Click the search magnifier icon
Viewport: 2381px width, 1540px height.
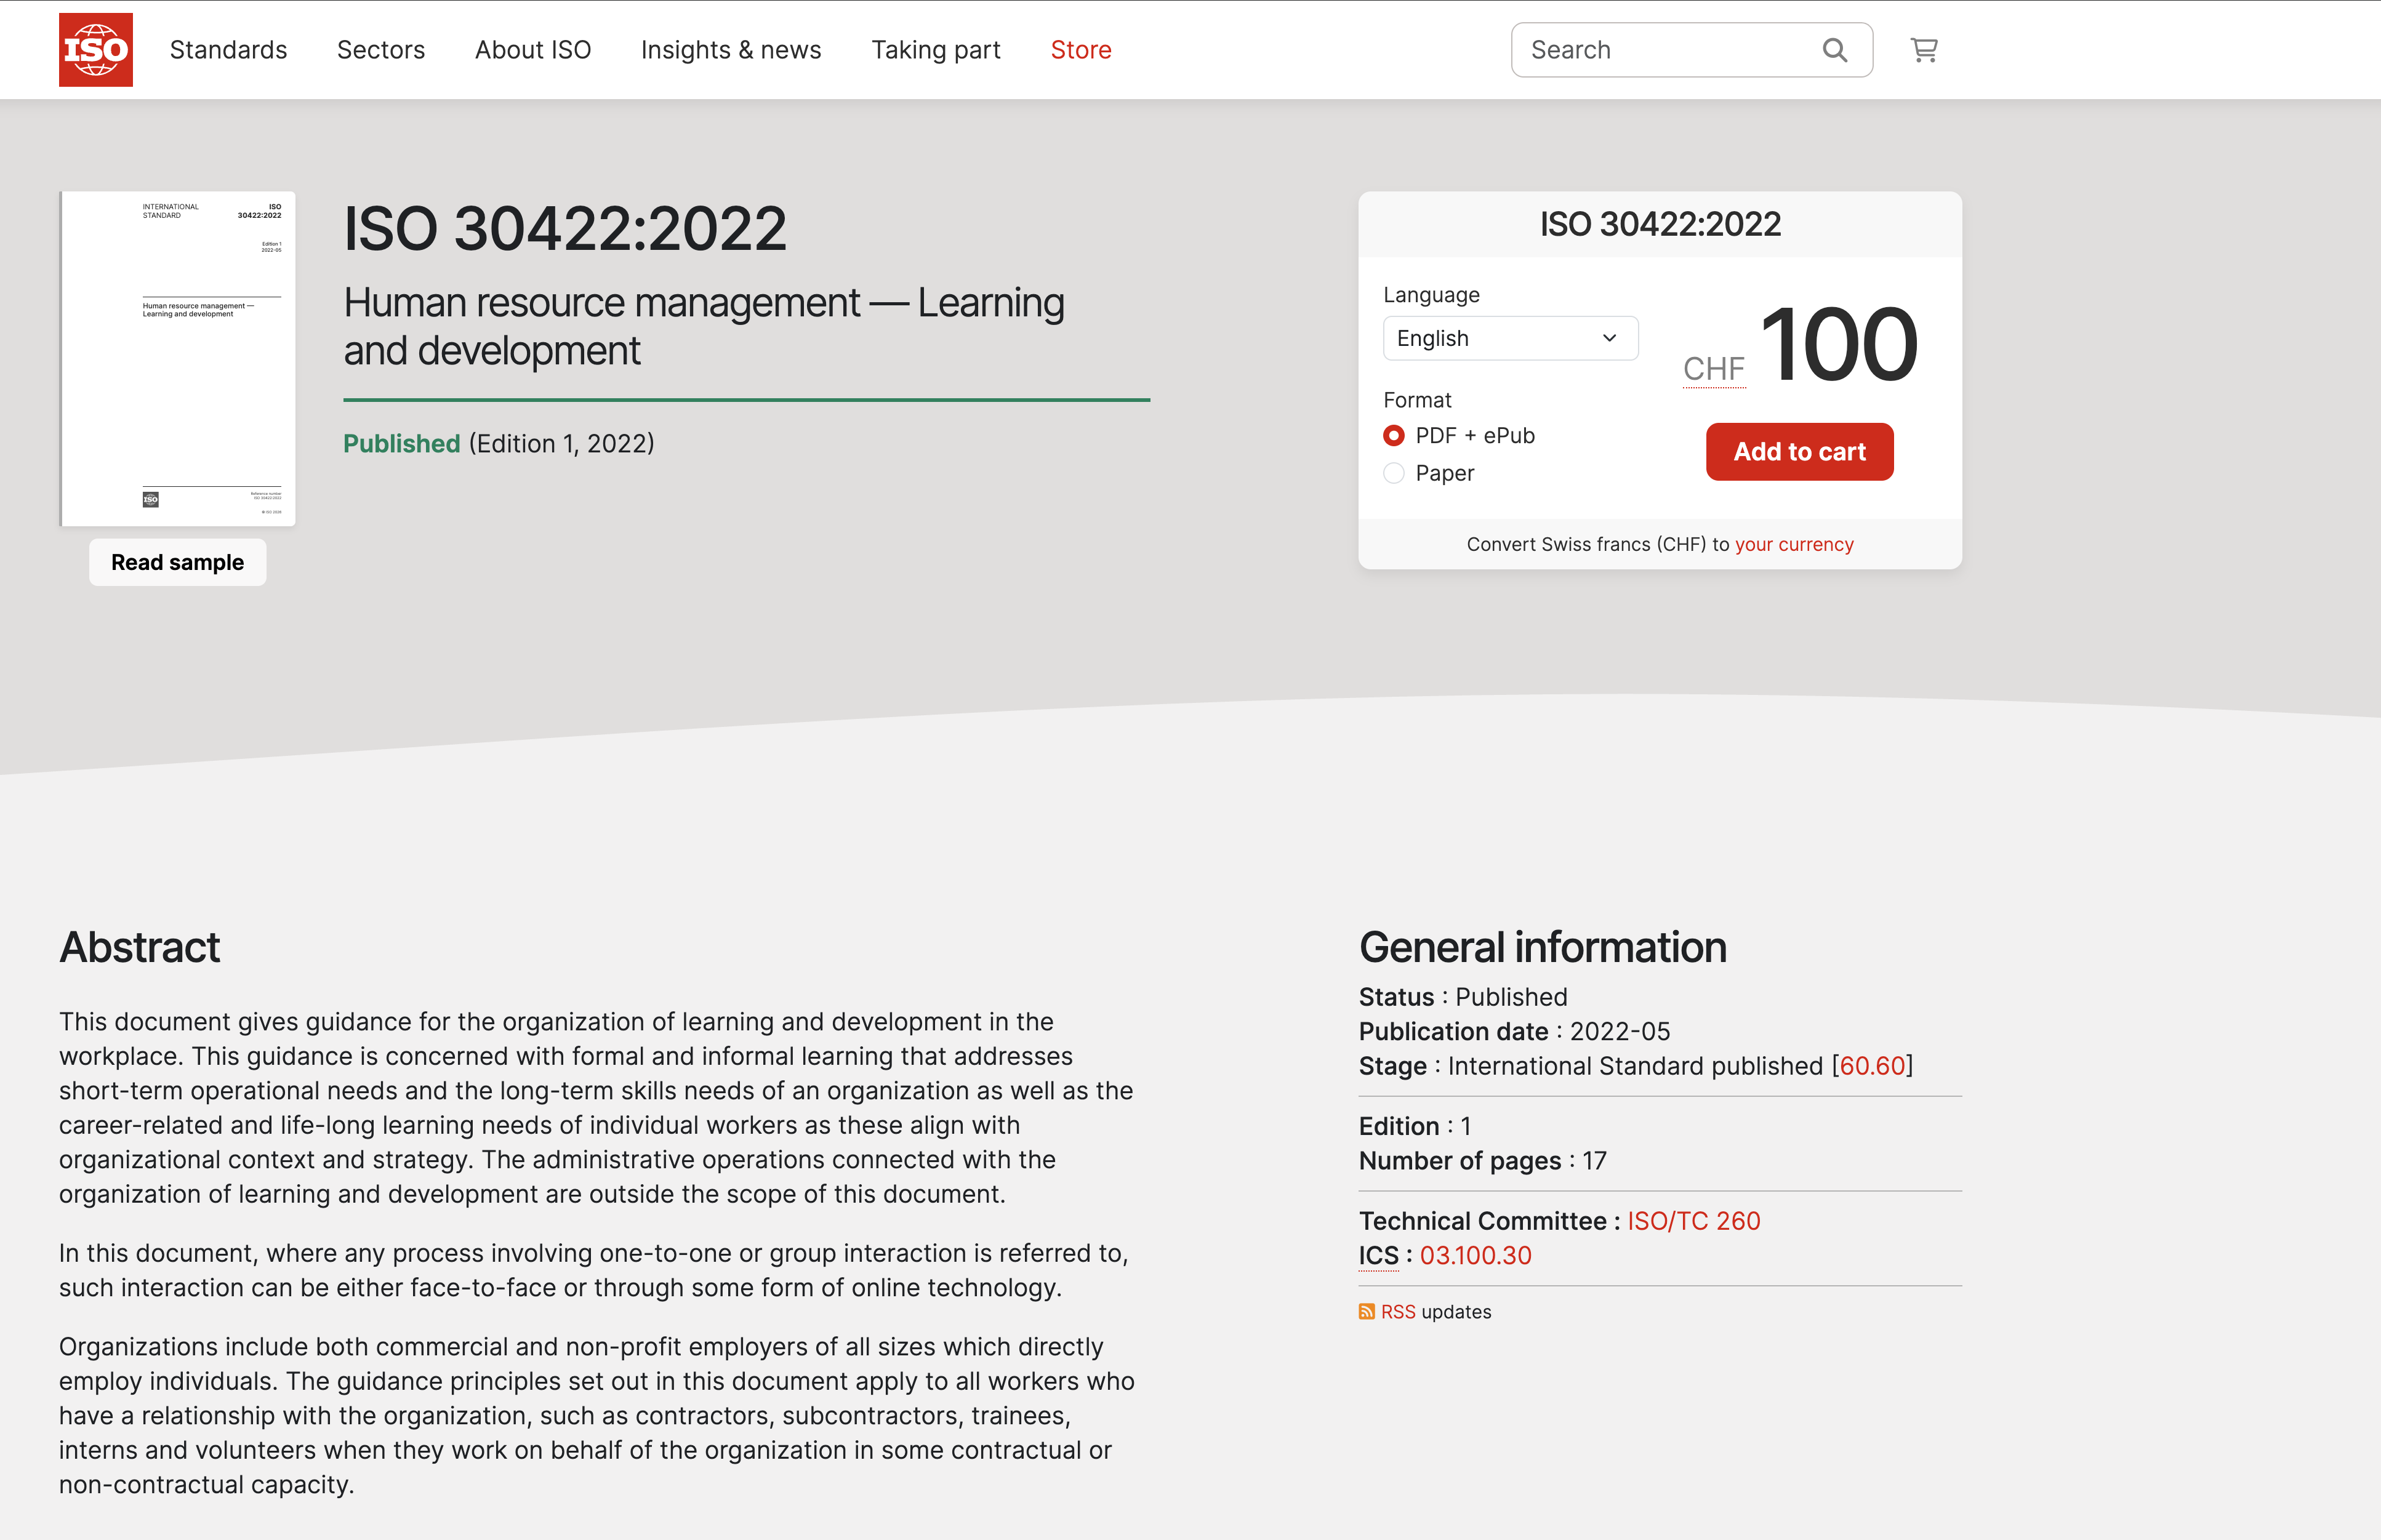click(x=1834, y=50)
